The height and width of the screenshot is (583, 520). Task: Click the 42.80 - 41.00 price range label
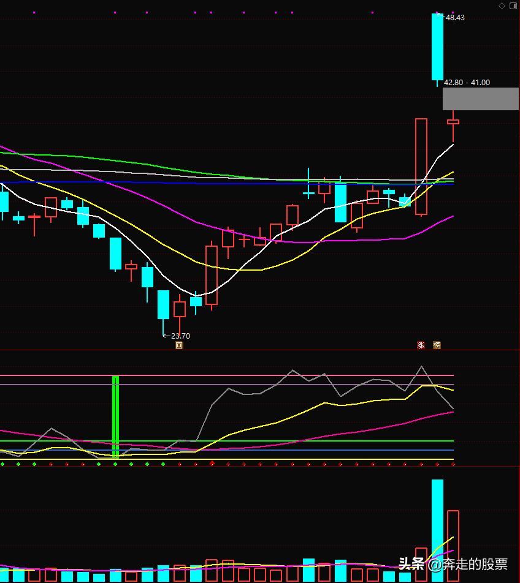click(467, 83)
